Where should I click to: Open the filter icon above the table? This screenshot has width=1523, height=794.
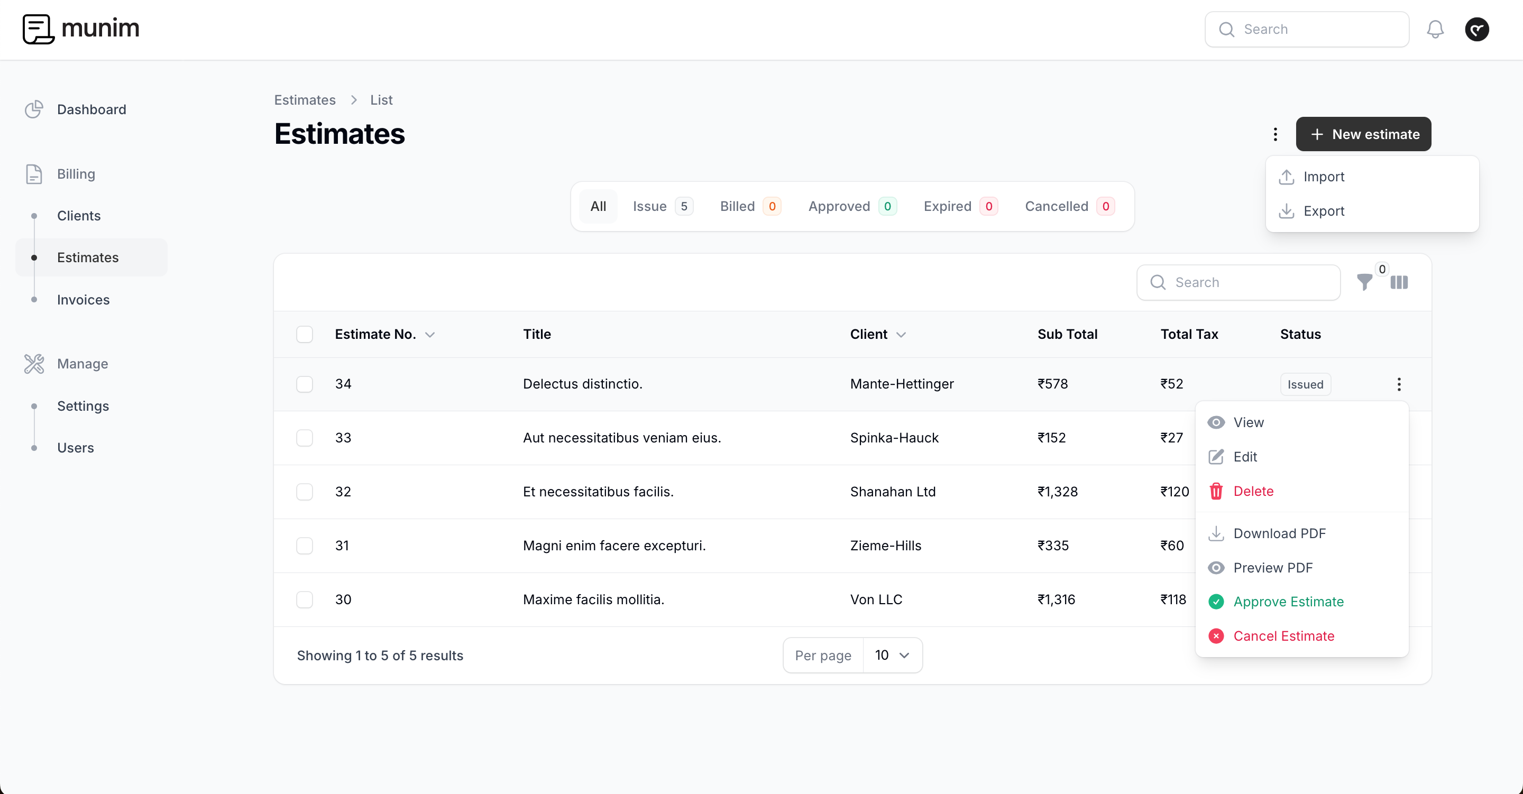click(1365, 283)
